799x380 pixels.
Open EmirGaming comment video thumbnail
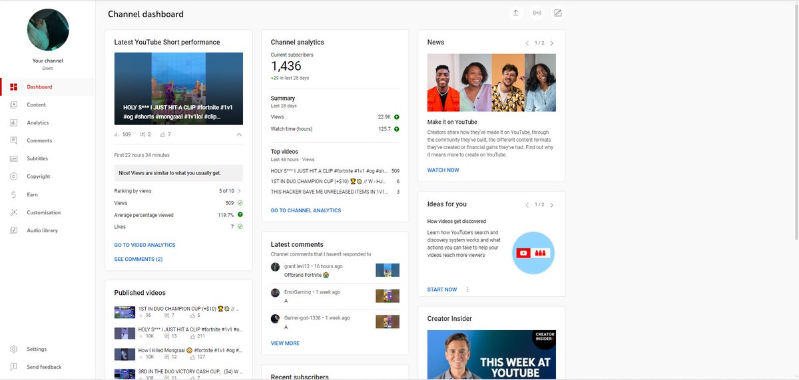pos(388,296)
